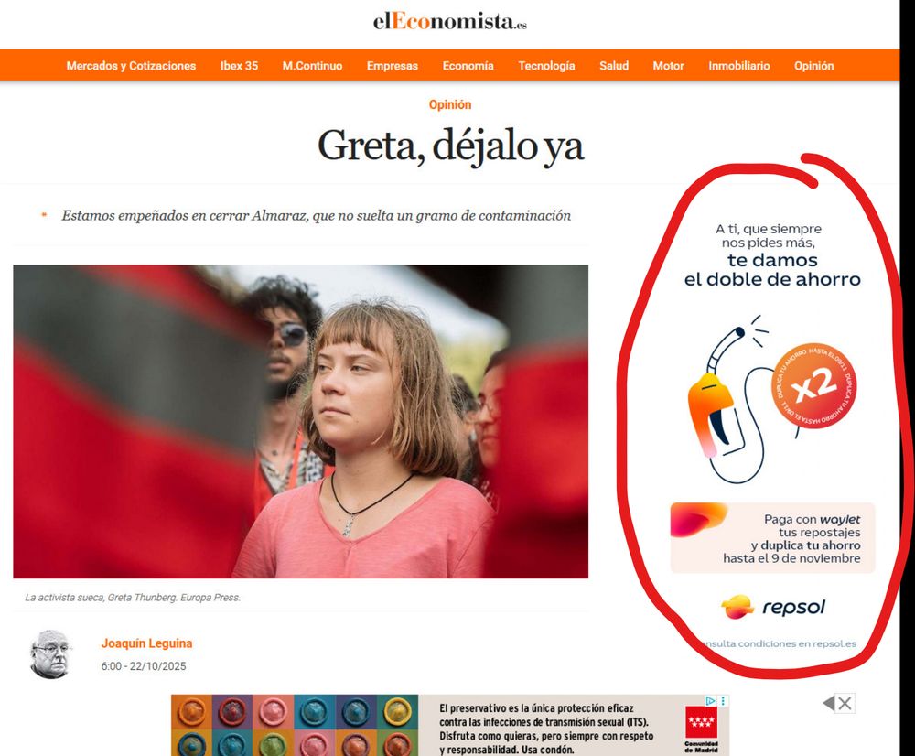
Task: Open ad options three-dot menu
Action: pyautogui.click(x=723, y=700)
